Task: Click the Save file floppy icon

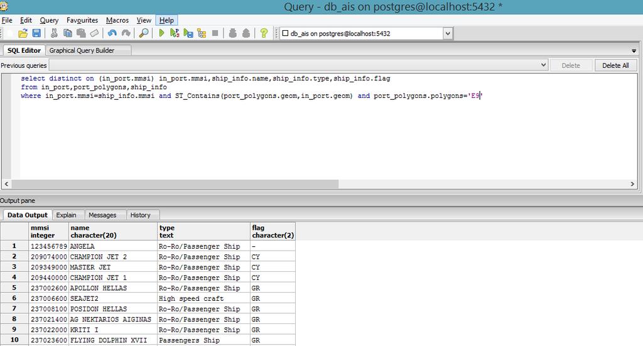Action: 36,33
